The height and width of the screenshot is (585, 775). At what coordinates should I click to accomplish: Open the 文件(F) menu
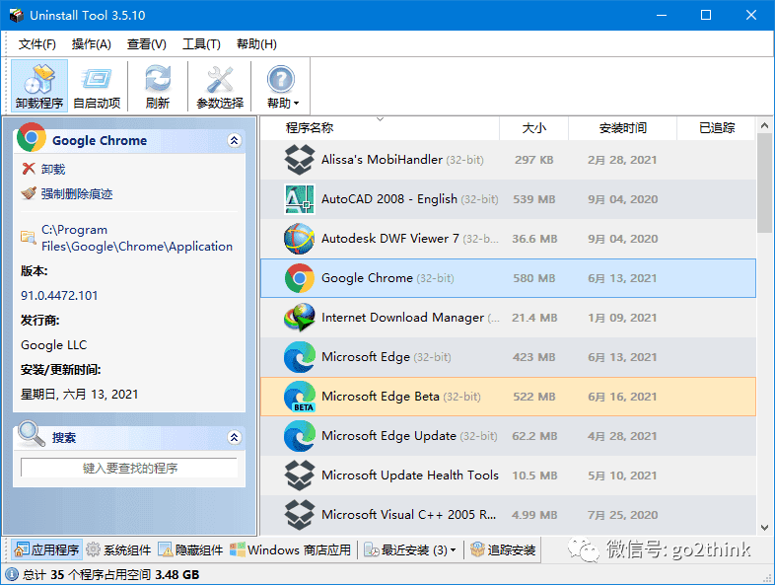point(37,44)
